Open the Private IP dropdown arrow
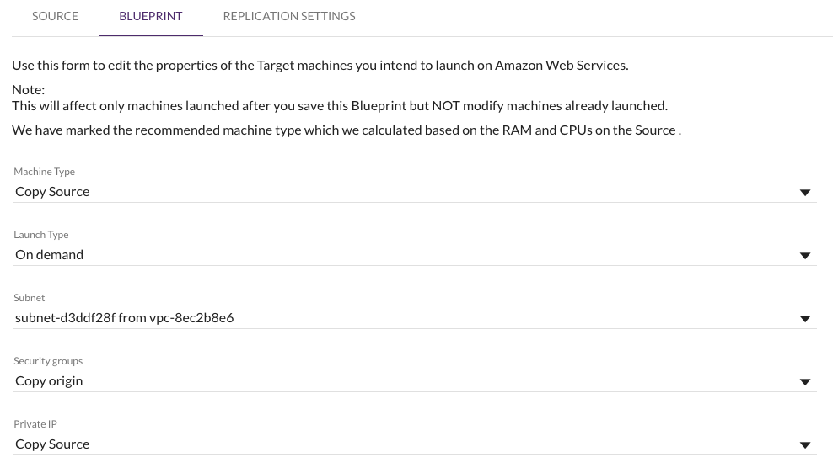The height and width of the screenshot is (457, 833). coord(805,445)
